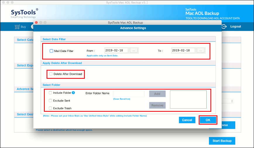Tick Delete After Download checkbox
Viewport: 254px width, 148px height.
(x=51, y=74)
